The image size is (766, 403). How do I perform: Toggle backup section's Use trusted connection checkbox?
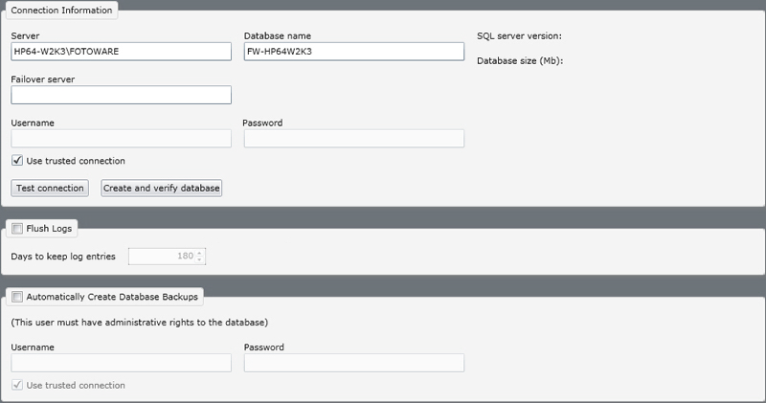pos(17,385)
